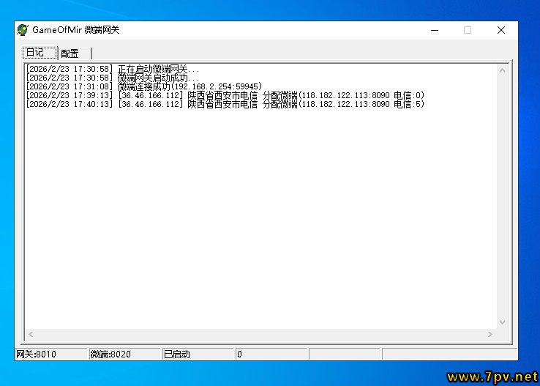Click the horizontal scrollbar right arrow
Image resolution: width=540 pixels, height=386 pixels.
[x=490, y=334]
